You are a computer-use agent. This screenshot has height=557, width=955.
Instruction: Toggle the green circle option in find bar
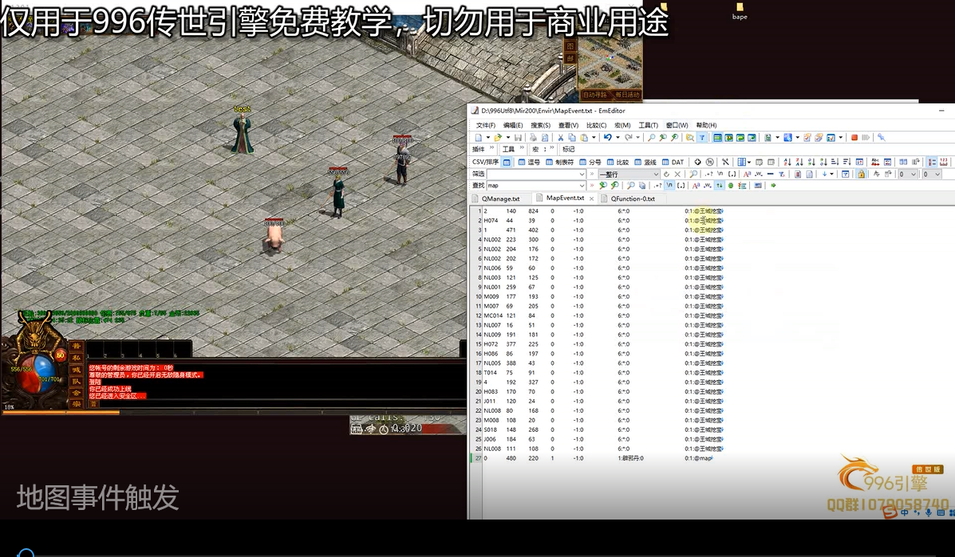tap(730, 186)
